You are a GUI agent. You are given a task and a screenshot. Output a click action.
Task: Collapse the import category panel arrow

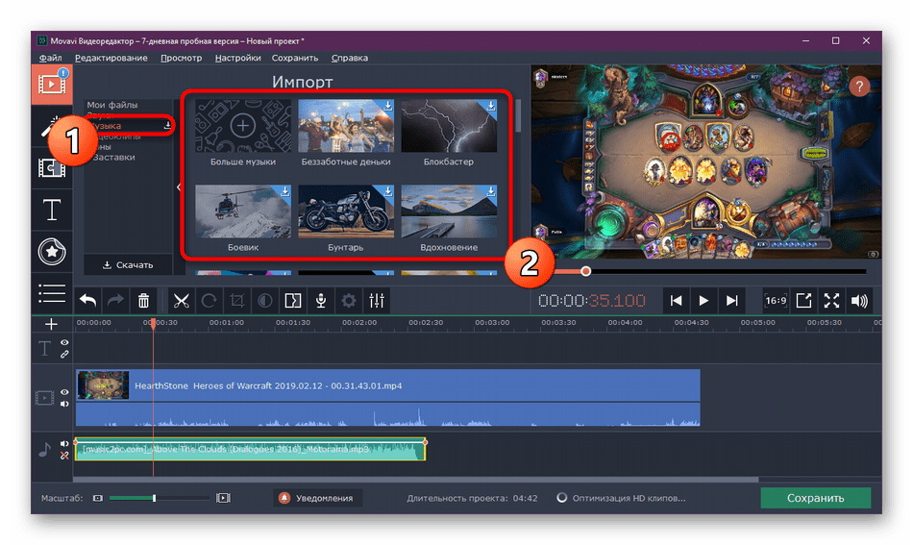(178, 187)
